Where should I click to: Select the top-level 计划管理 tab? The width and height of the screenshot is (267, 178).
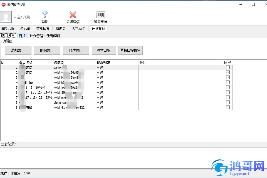coord(98,29)
